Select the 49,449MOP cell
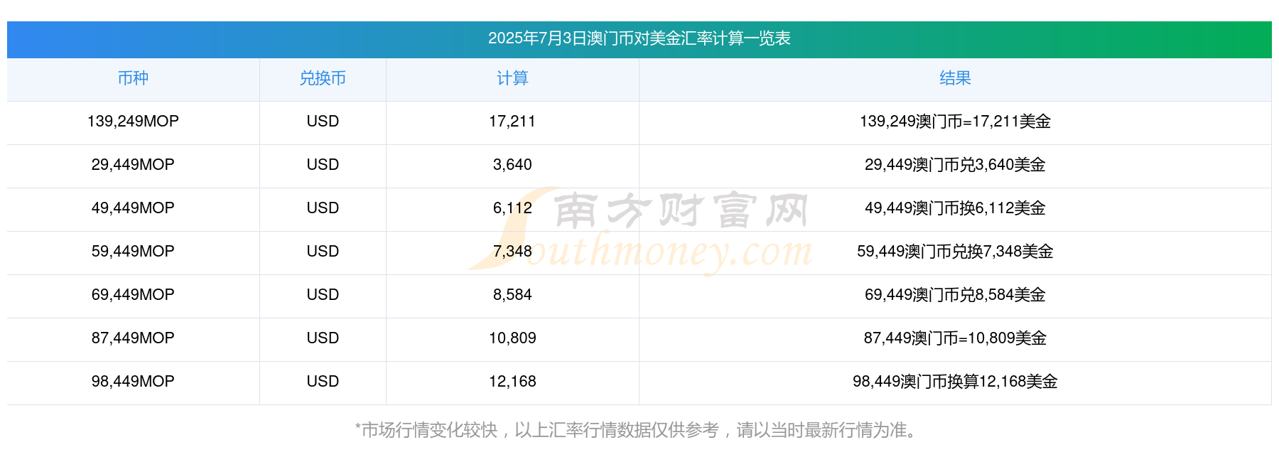 click(x=133, y=208)
